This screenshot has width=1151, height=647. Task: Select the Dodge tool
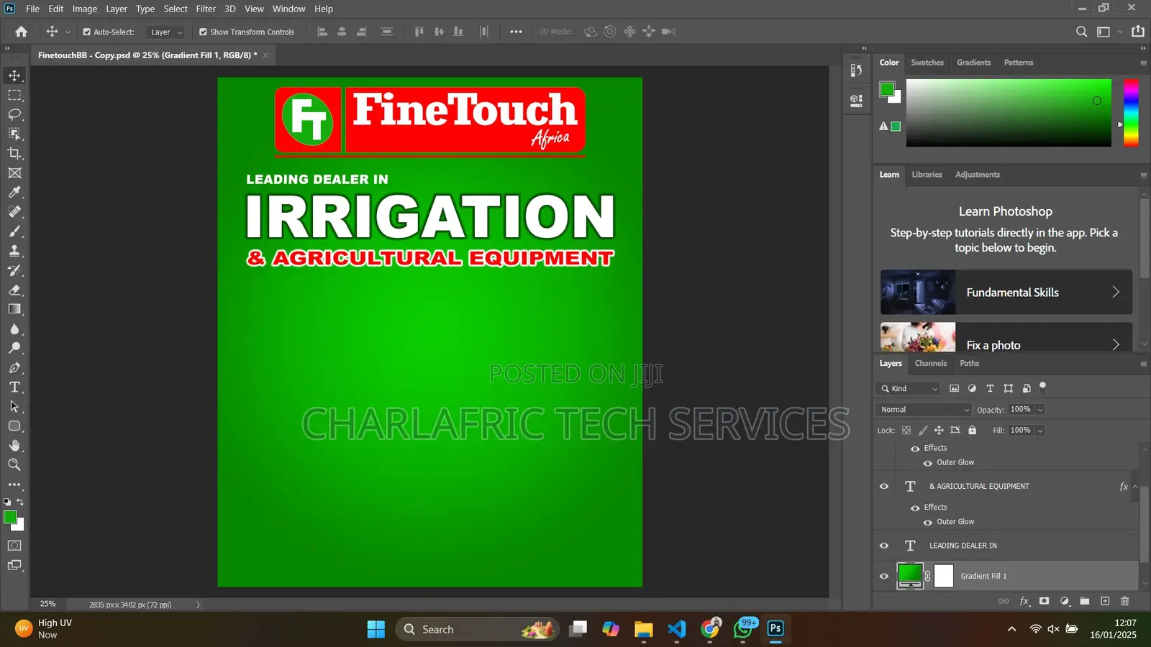click(14, 348)
